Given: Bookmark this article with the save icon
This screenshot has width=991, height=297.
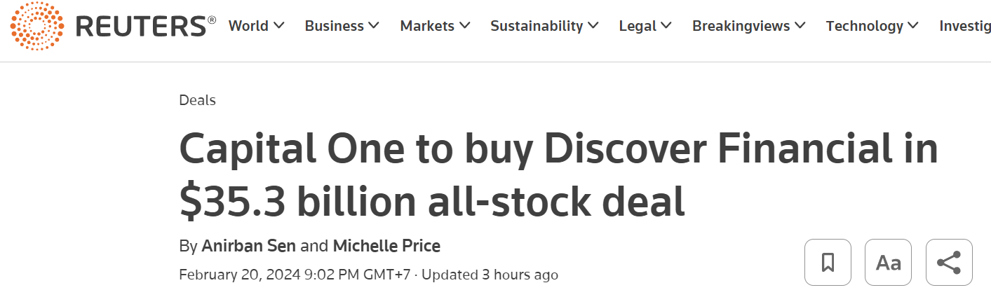Looking at the screenshot, I should tap(828, 263).
